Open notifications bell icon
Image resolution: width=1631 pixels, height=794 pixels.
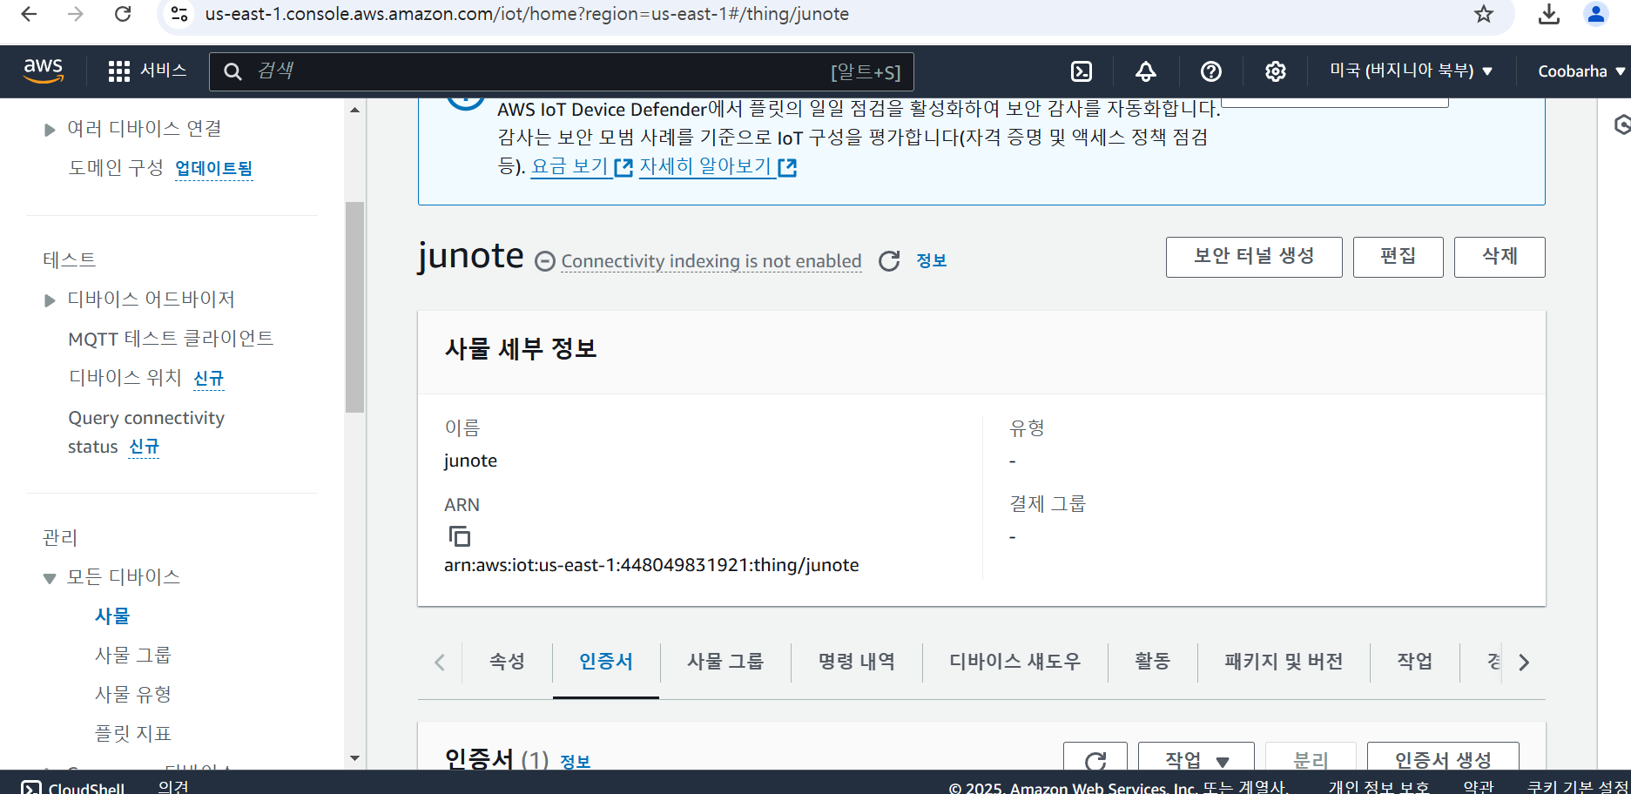coord(1146,71)
